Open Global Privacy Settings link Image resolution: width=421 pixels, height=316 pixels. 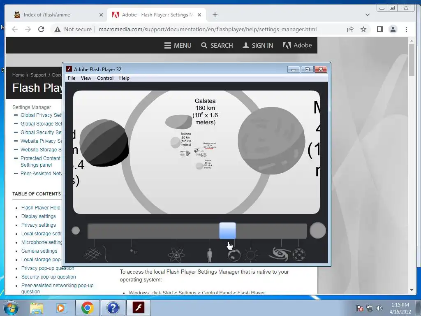pyautogui.click(x=41, y=115)
